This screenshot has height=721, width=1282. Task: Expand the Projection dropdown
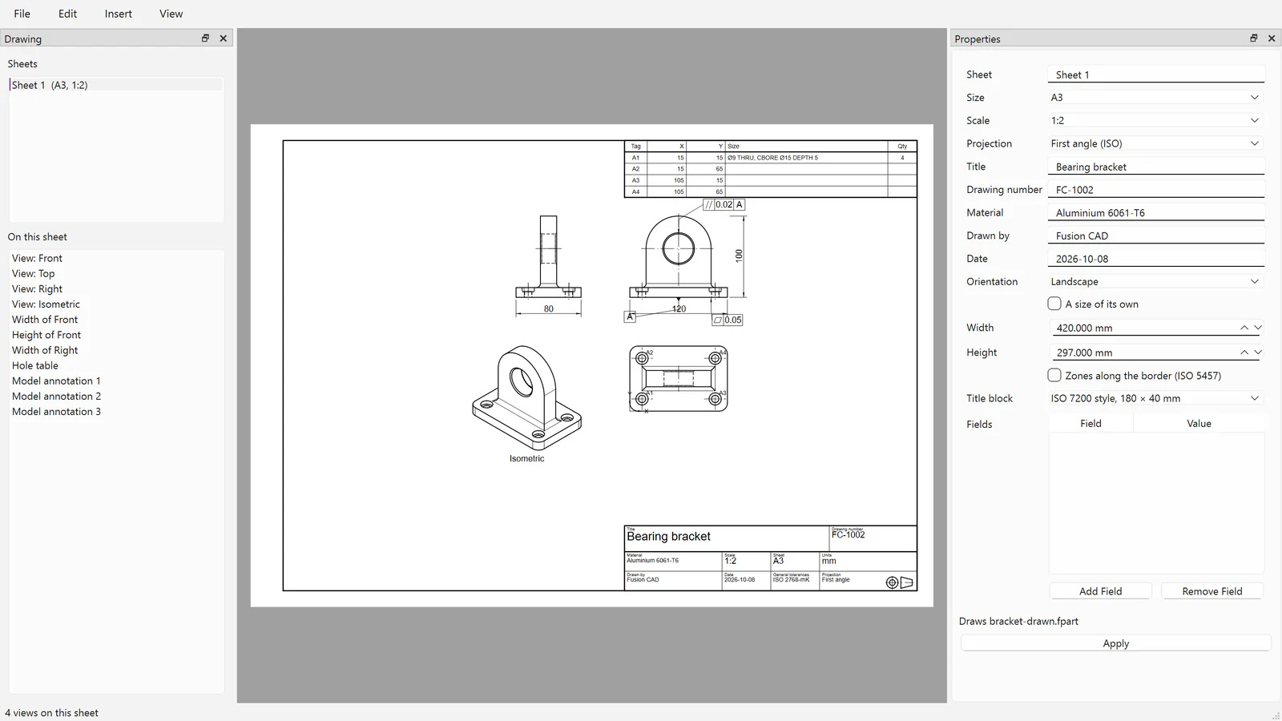[1155, 143]
